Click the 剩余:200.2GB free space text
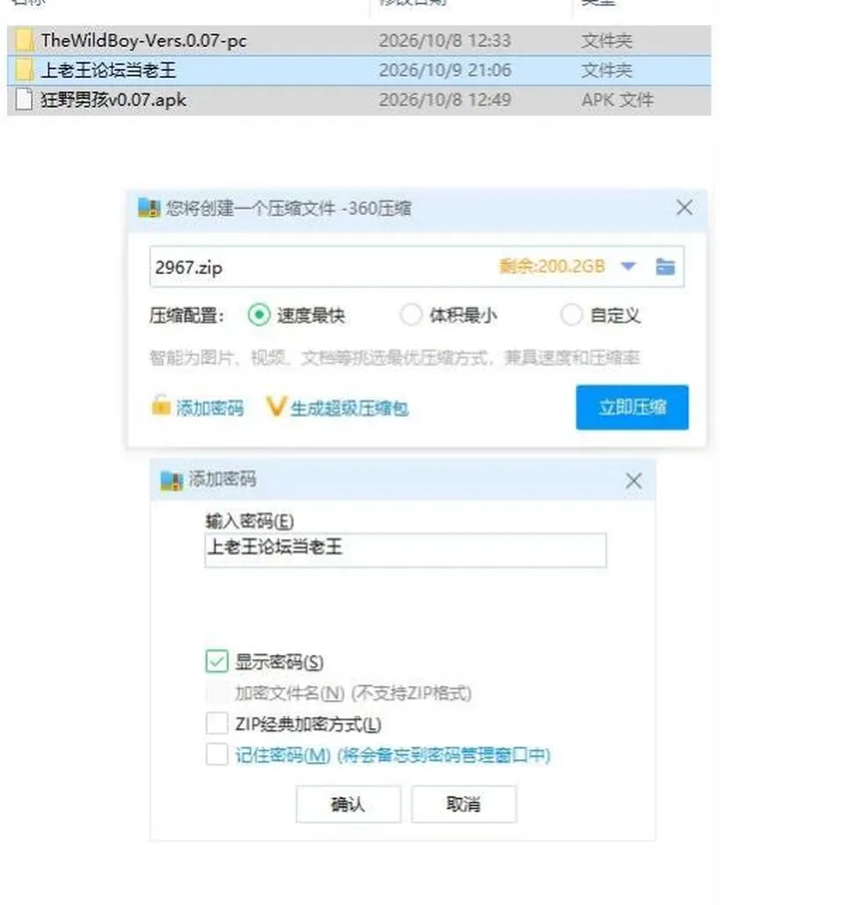This screenshot has height=905, width=848. [552, 266]
